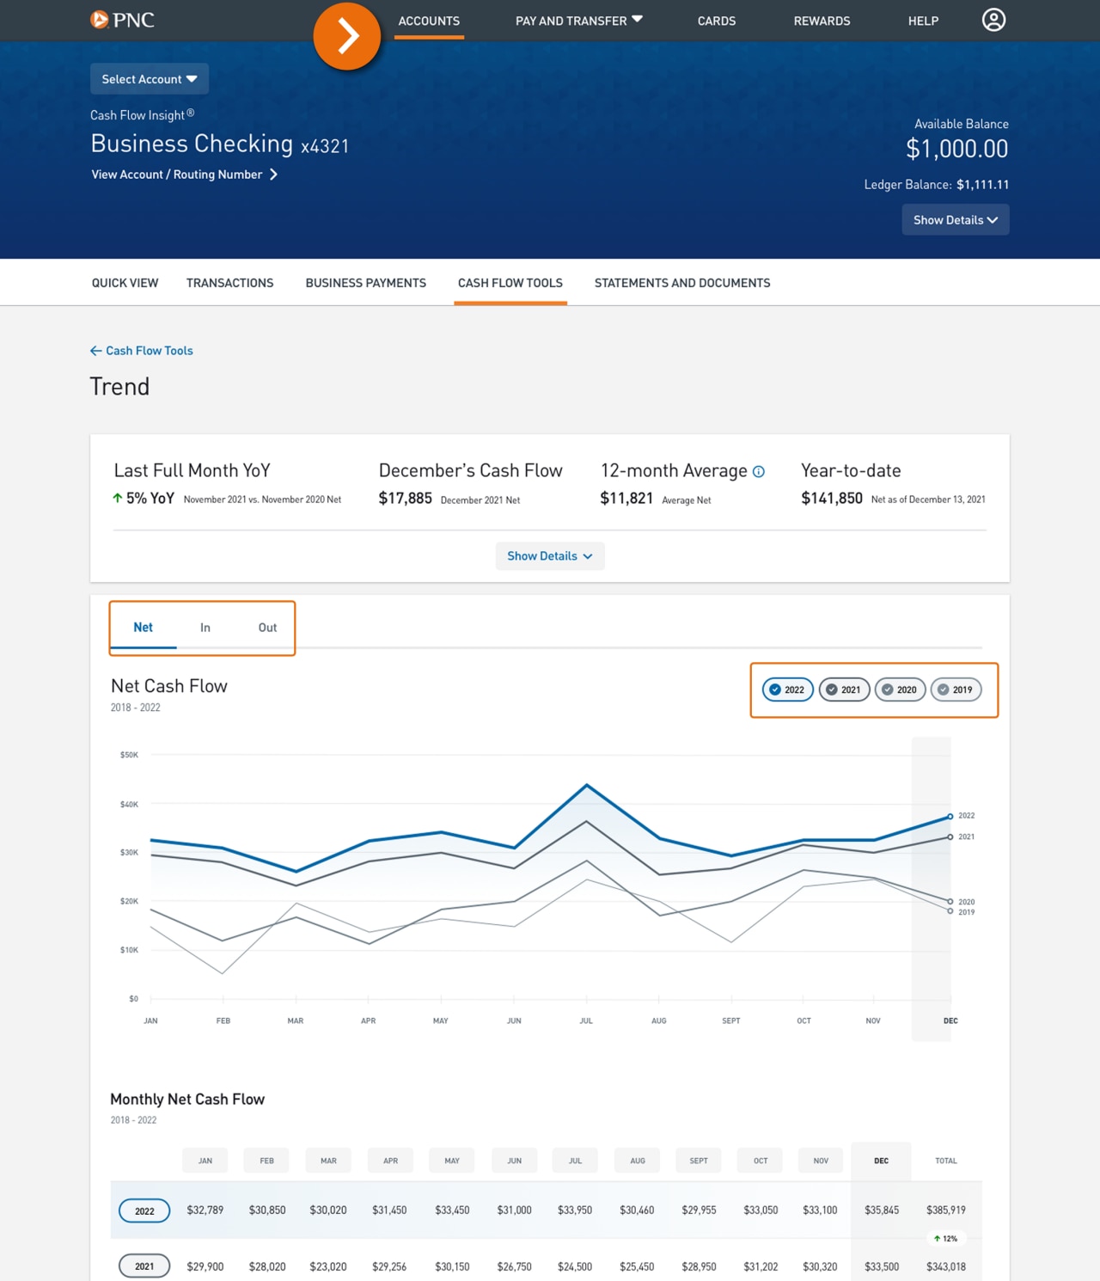Click the back arrow next to Cash Flow Tools

tap(95, 350)
